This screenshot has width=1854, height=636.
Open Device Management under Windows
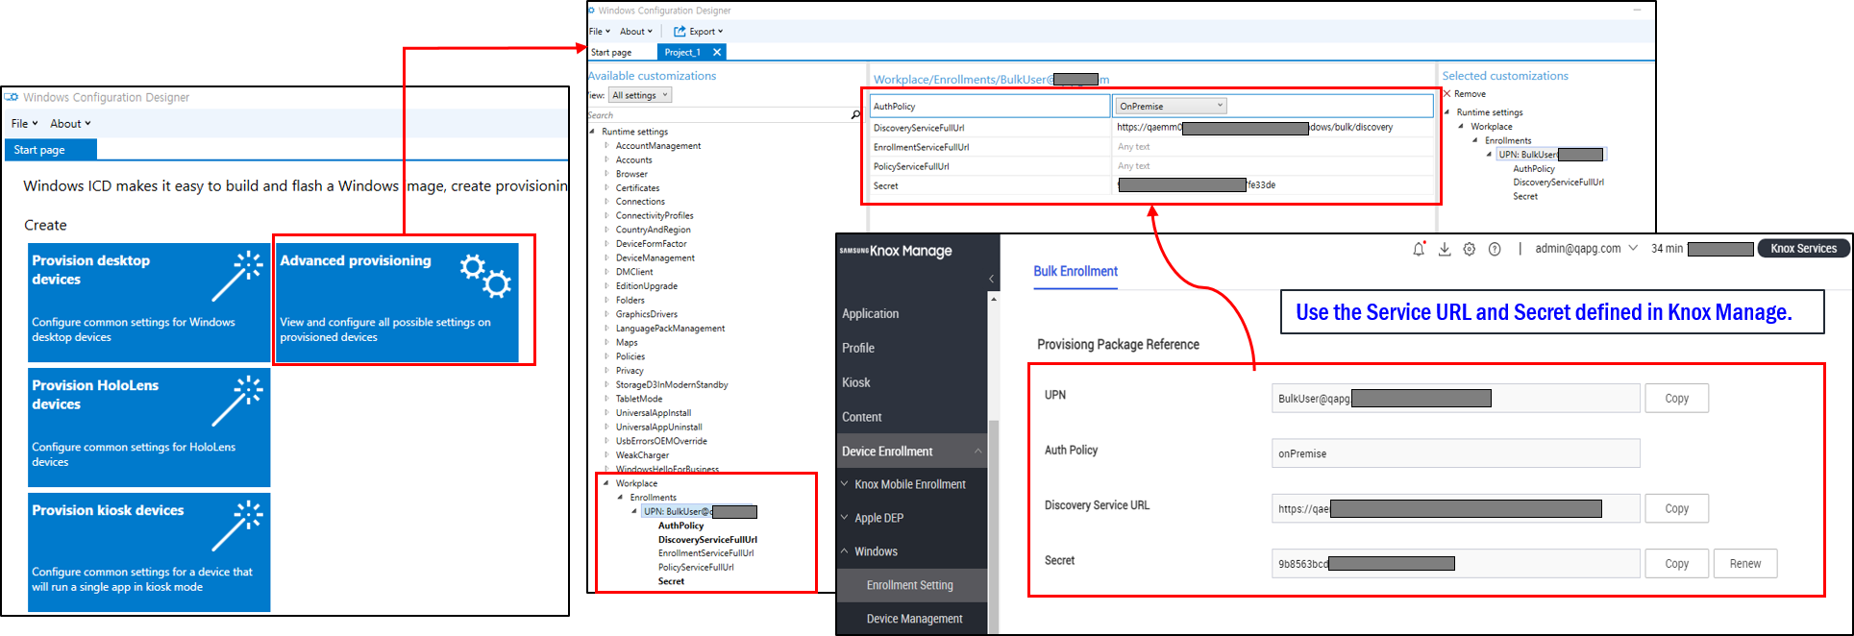[915, 619]
